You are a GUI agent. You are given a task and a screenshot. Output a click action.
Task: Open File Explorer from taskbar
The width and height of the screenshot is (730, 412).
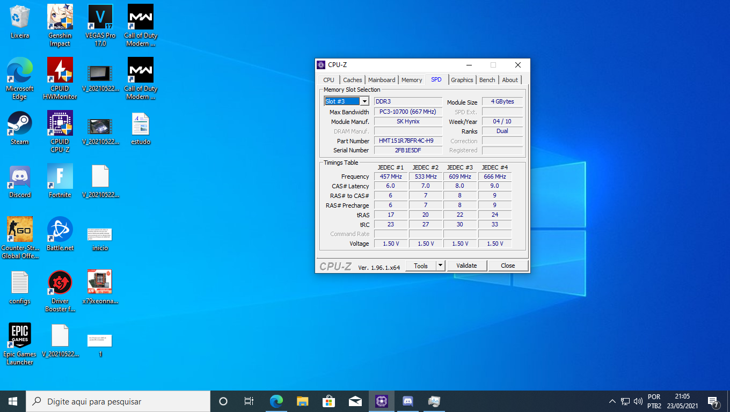(x=303, y=401)
